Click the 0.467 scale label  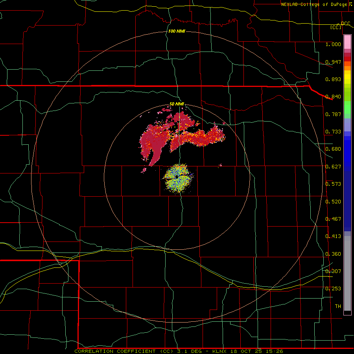coord(333,219)
